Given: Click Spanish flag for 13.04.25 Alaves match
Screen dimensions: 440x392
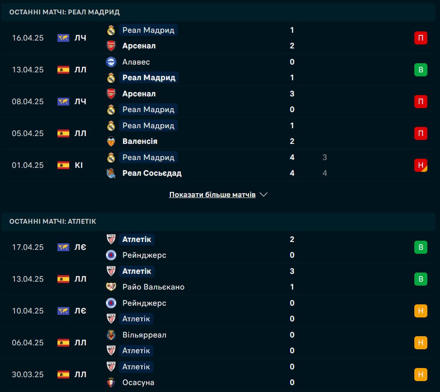Looking at the screenshot, I should [x=64, y=70].
